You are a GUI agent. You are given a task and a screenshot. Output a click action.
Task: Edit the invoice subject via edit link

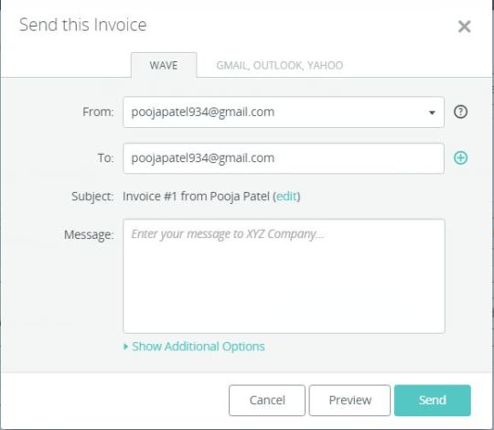286,197
